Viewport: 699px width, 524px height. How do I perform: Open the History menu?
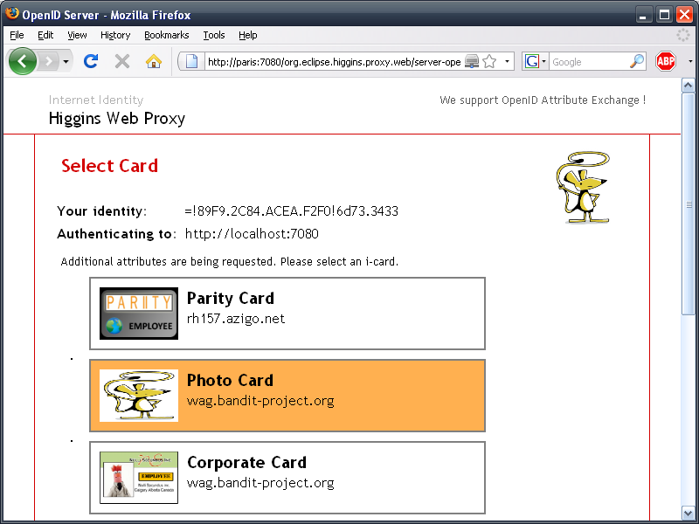115,35
